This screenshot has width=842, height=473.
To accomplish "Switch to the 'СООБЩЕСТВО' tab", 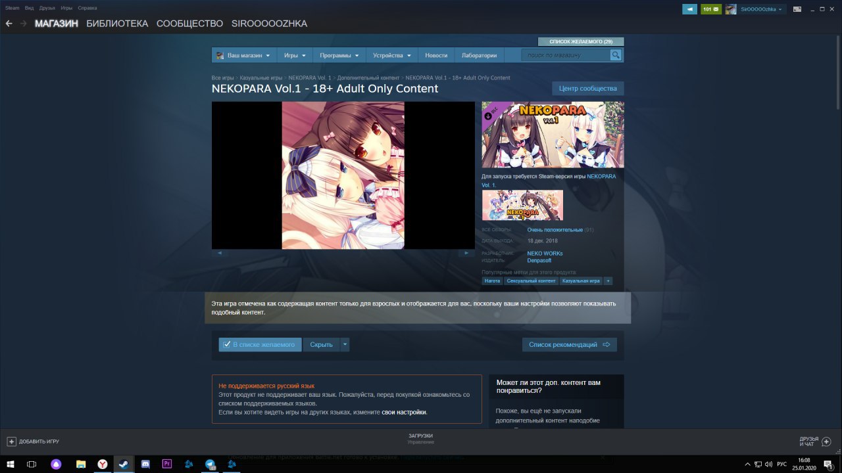I will [x=190, y=24].
